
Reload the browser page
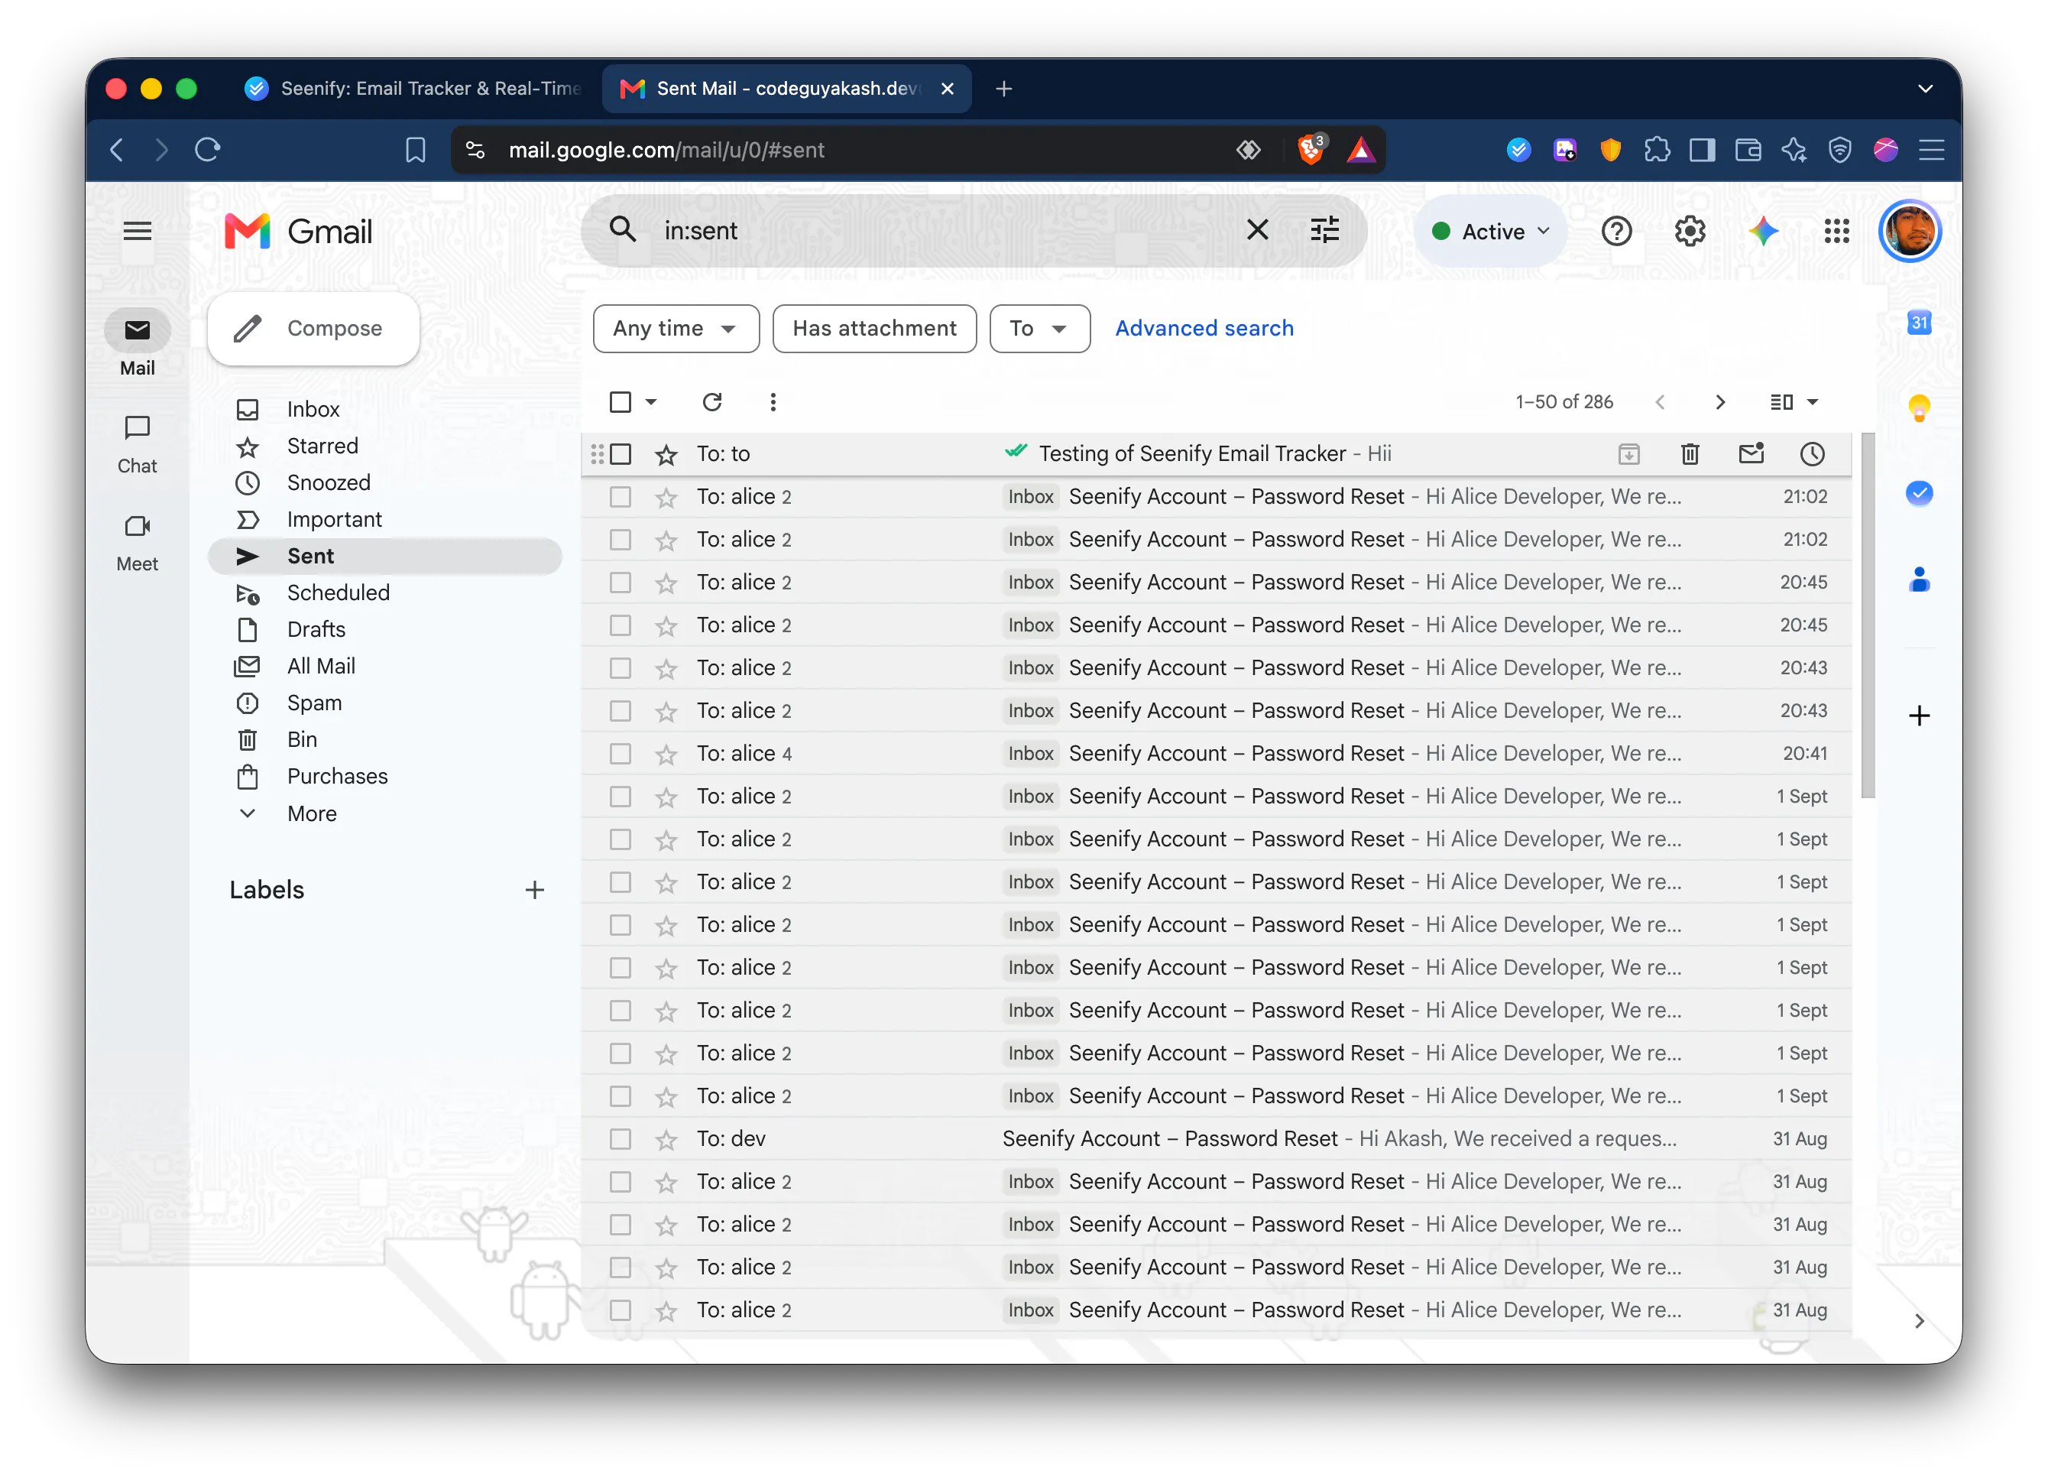coord(208,149)
